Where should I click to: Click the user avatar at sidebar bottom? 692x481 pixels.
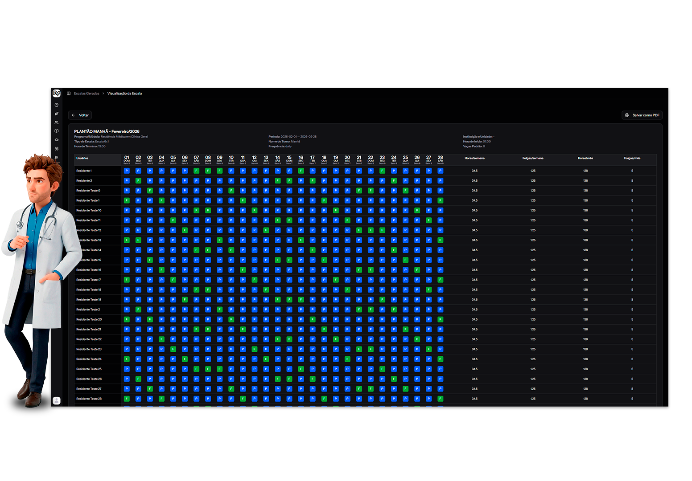point(57,400)
